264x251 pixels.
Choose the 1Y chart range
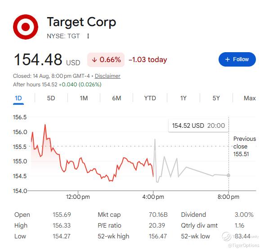[x=183, y=98]
